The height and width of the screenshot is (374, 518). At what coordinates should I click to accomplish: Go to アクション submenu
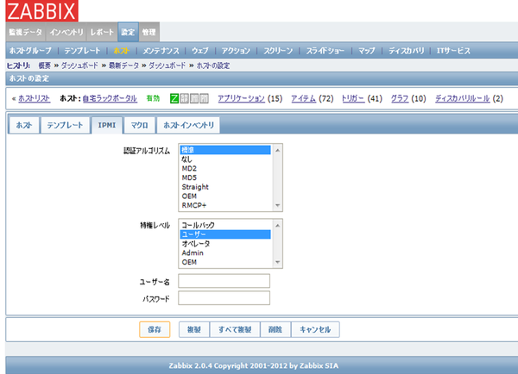(236, 51)
